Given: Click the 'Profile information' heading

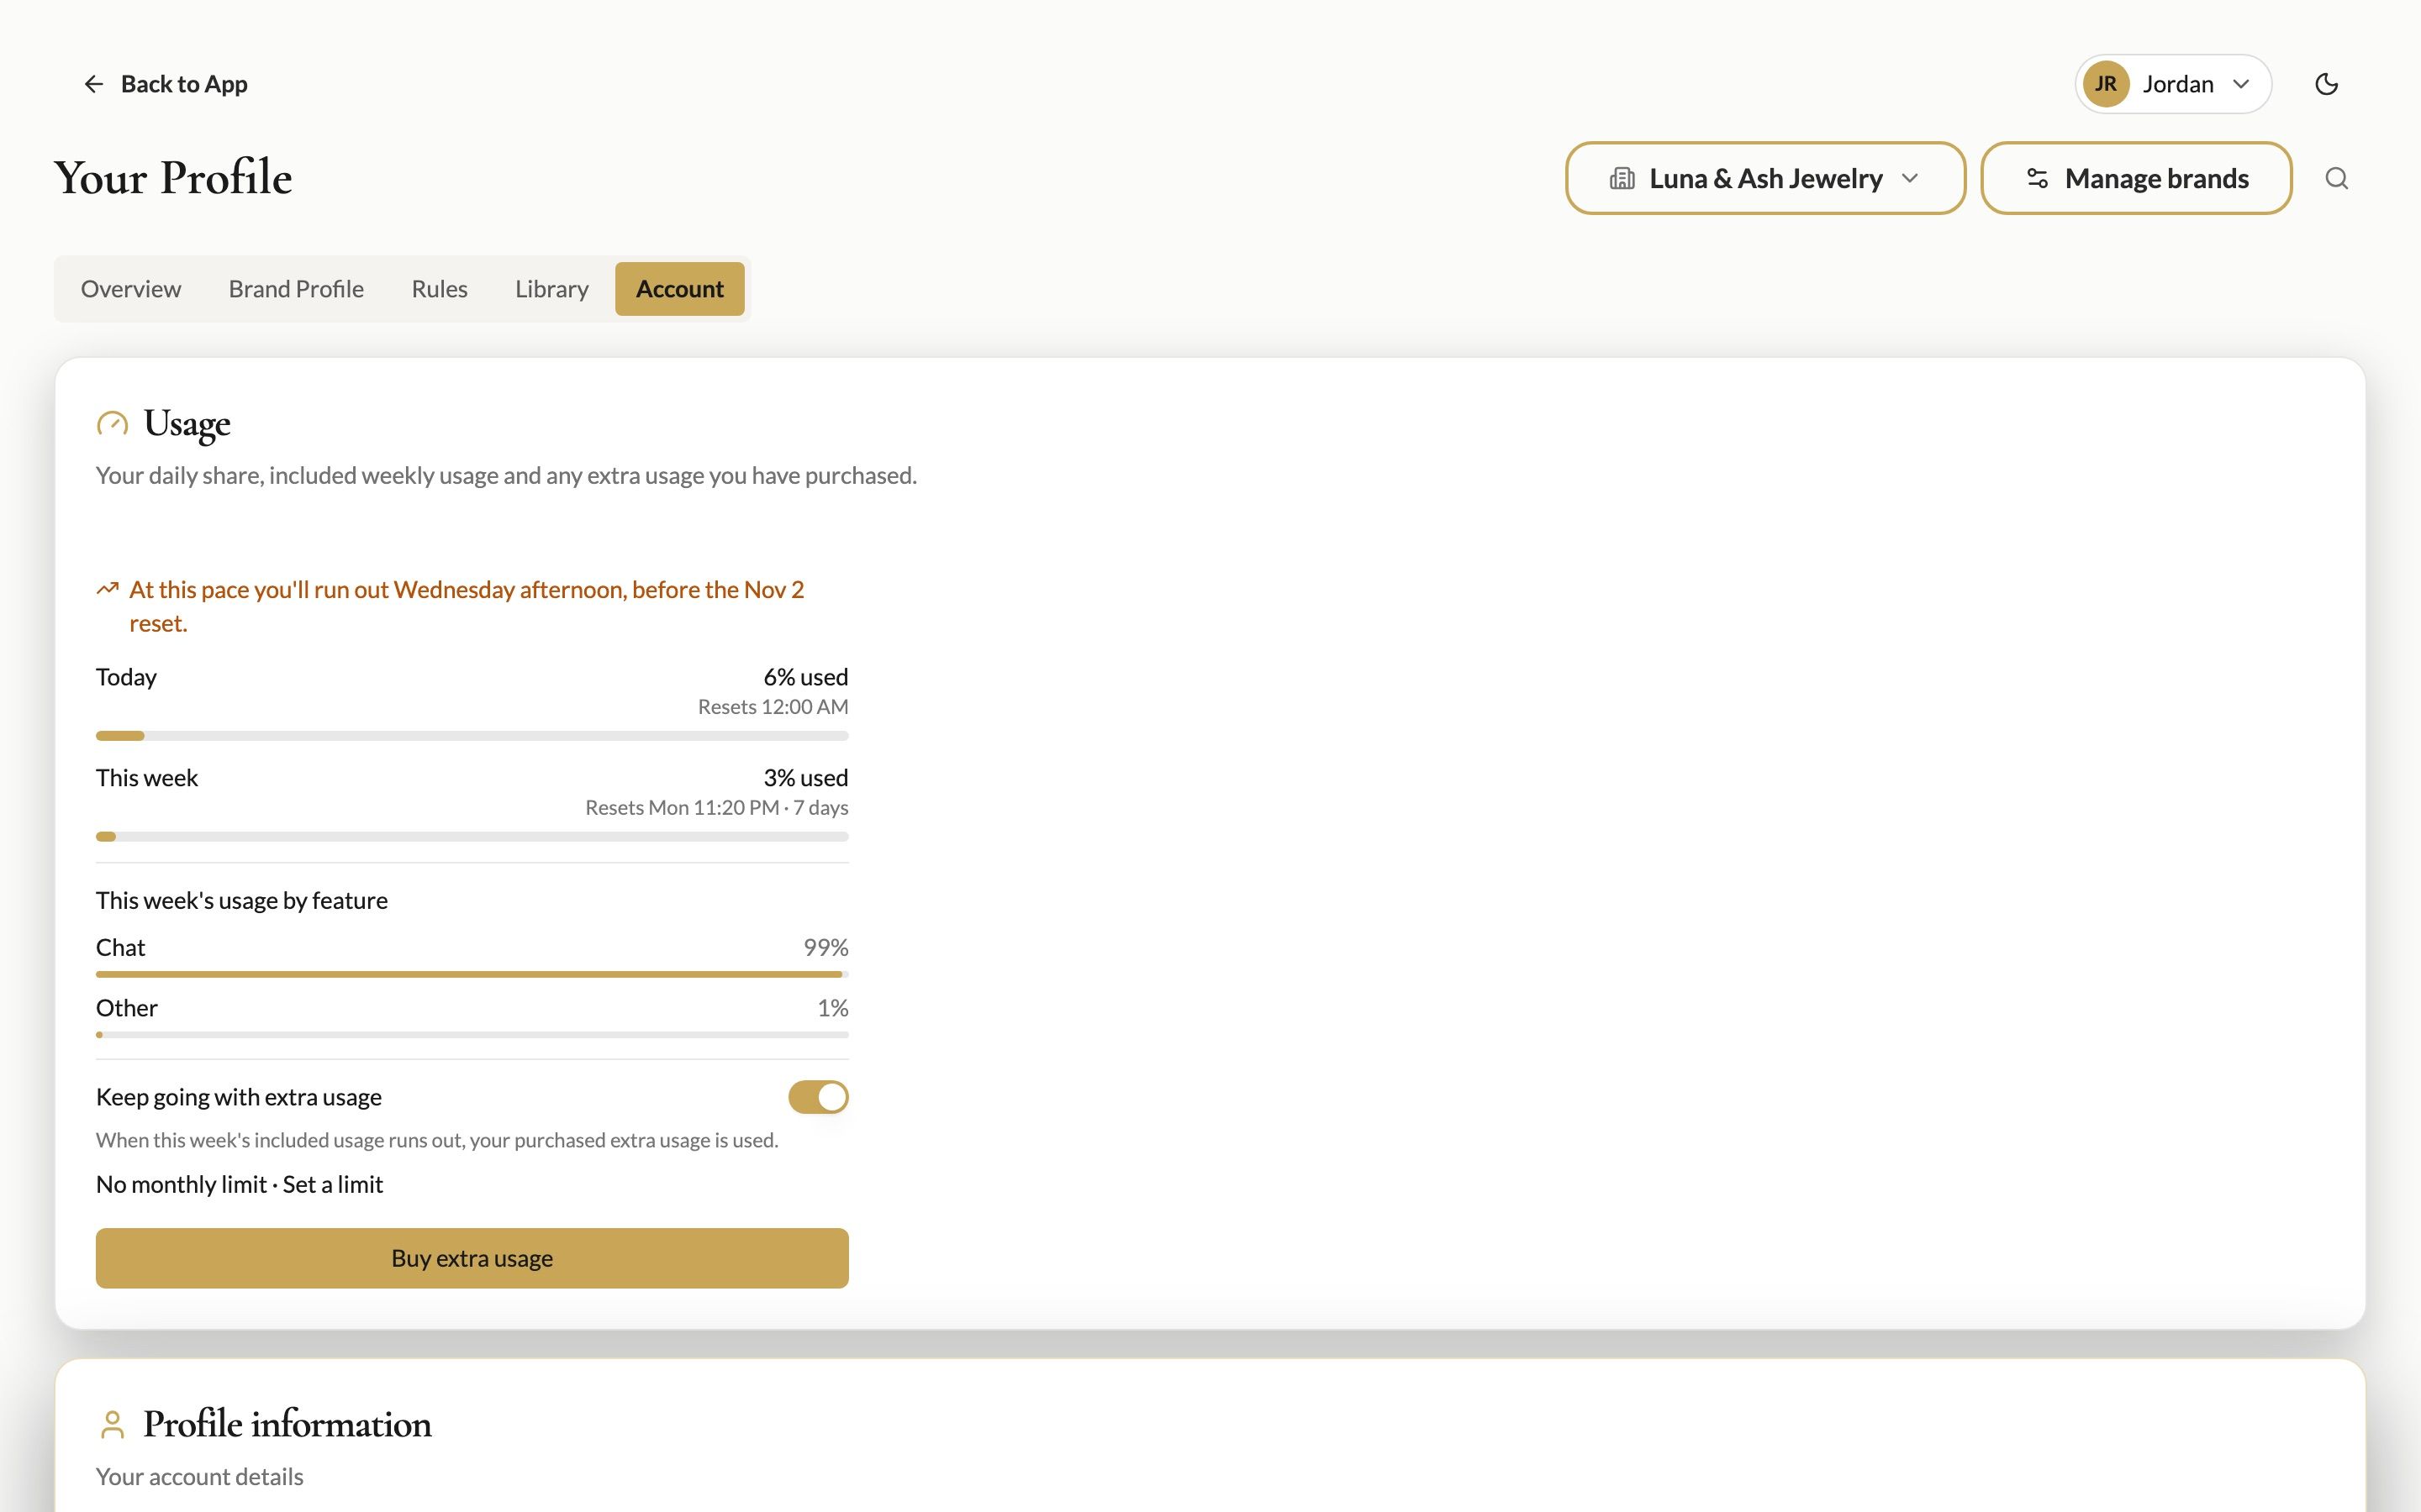Looking at the screenshot, I should (x=287, y=1424).
